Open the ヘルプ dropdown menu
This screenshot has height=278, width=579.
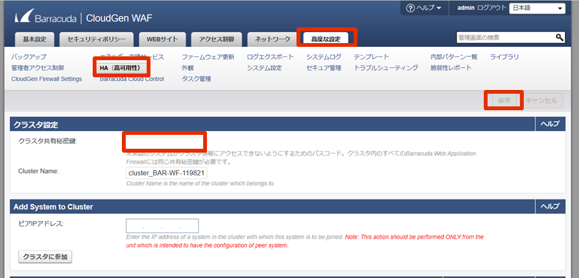click(x=423, y=8)
